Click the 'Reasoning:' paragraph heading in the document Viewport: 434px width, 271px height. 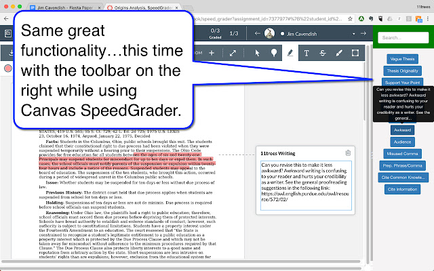(58, 213)
